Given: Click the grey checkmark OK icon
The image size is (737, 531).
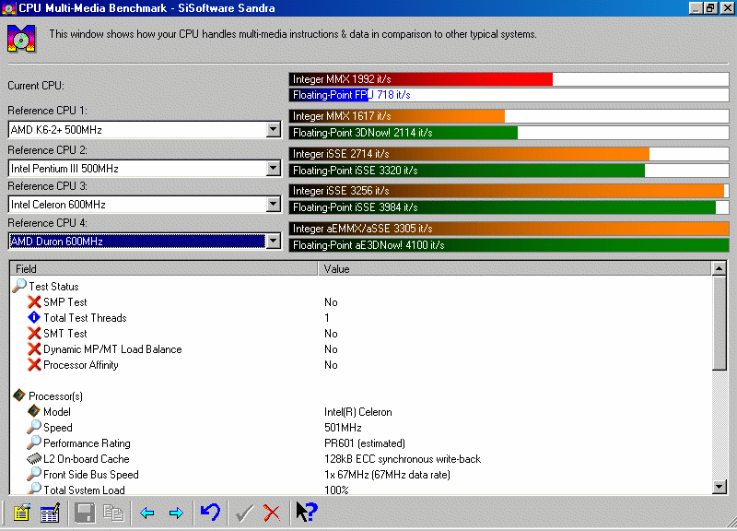Looking at the screenshot, I should [x=244, y=513].
